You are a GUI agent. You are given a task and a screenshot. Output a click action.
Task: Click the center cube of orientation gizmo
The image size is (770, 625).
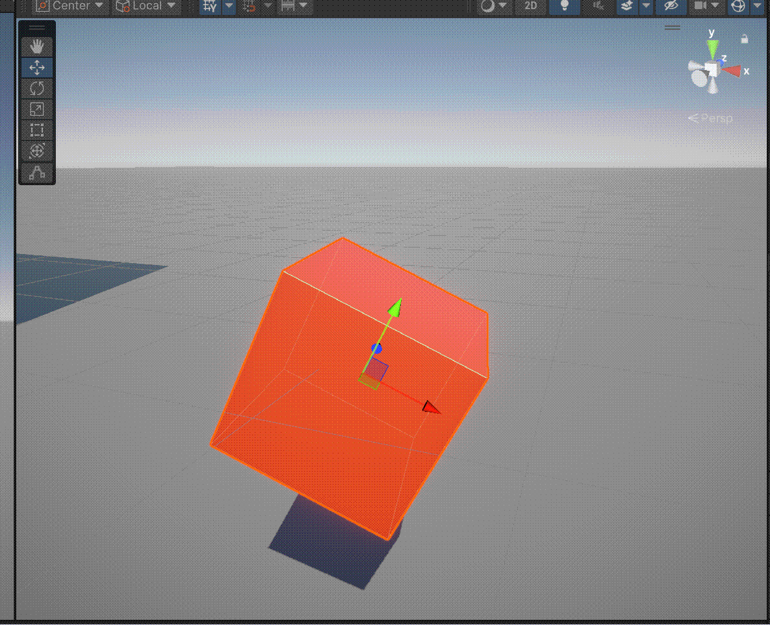pos(711,70)
